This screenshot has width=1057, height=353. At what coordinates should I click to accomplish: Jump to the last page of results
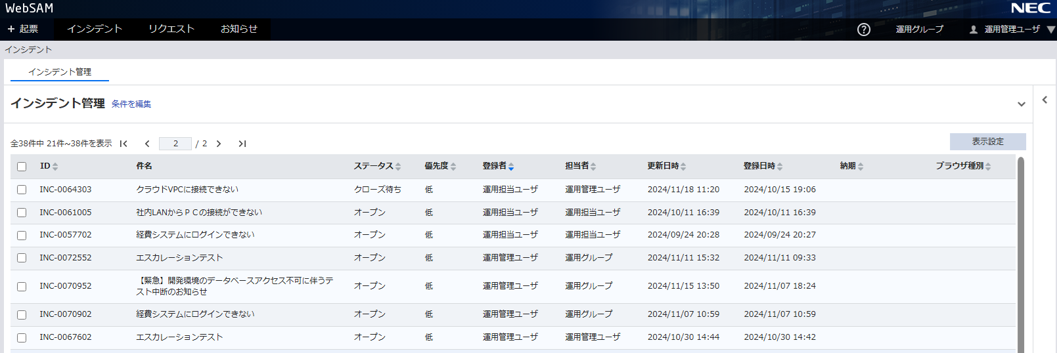coord(242,144)
